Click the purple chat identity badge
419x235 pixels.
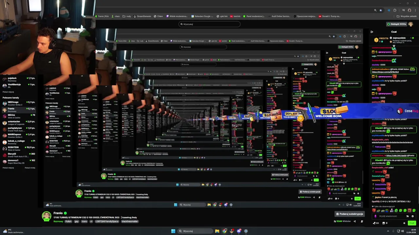pos(375,216)
